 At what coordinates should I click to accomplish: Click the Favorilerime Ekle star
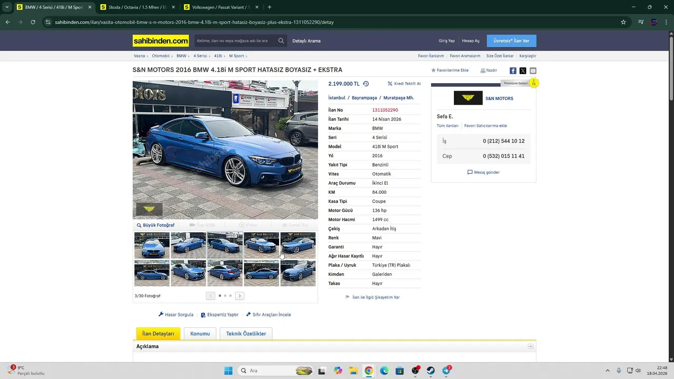433,71
